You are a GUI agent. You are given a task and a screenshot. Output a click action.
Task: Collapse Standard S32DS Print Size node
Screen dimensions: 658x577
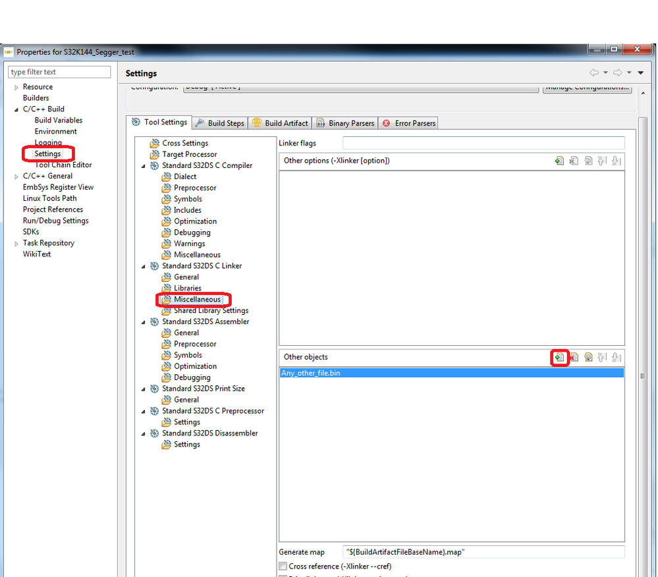click(143, 389)
